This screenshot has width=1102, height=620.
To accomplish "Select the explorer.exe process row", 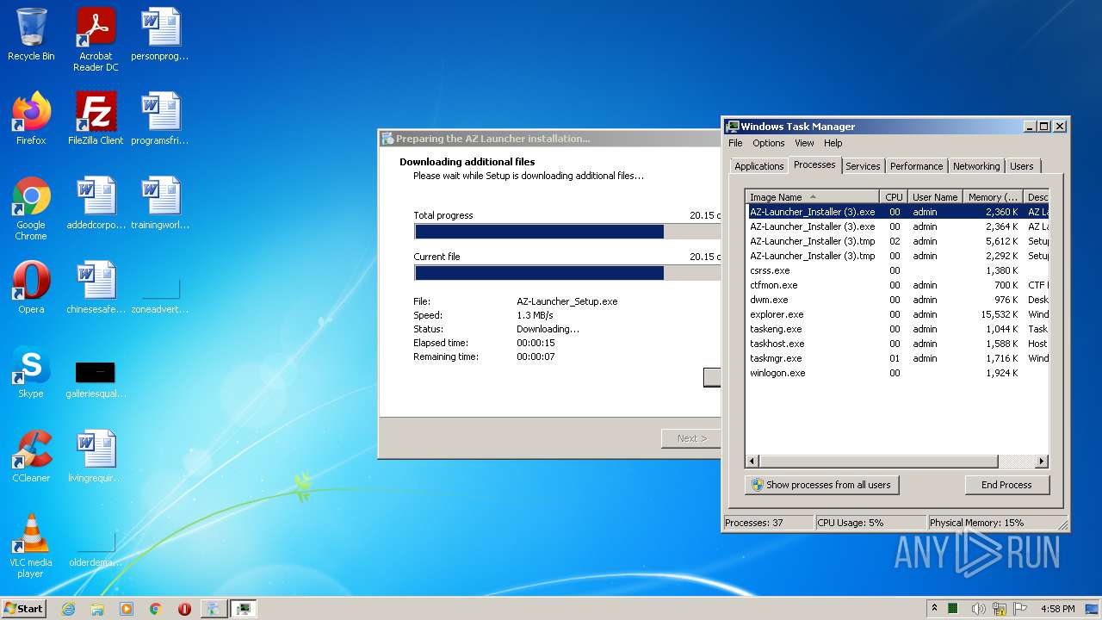I will coord(897,314).
